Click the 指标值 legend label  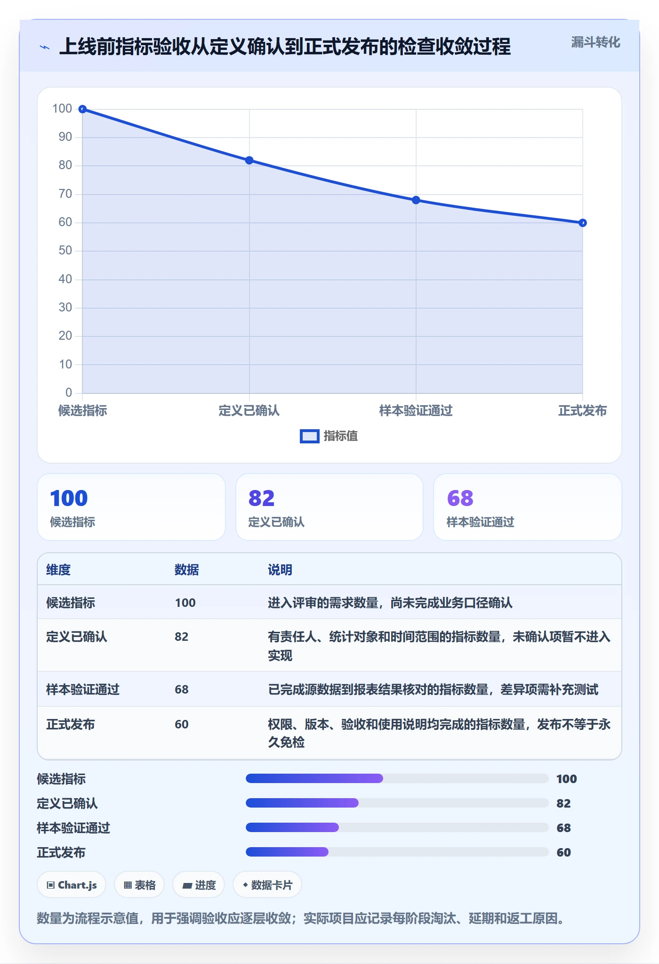[x=341, y=436]
